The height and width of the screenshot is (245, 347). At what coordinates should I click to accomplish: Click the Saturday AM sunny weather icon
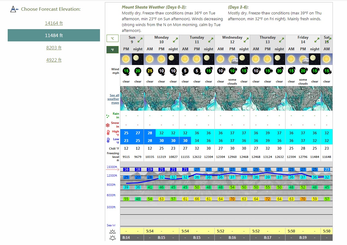[327, 59]
